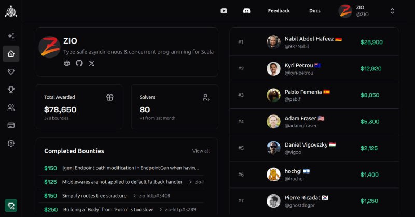The height and width of the screenshot is (217, 415).
Task: Click Nabil Abdel-Hafeez's avatar
Action: point(273,42)
